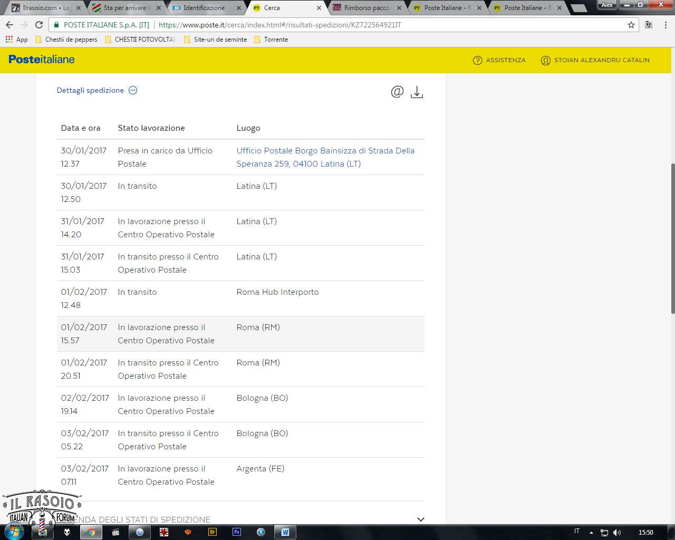
Task: Open Adobe Bridge from the taskbar
Action: [213, 532]
